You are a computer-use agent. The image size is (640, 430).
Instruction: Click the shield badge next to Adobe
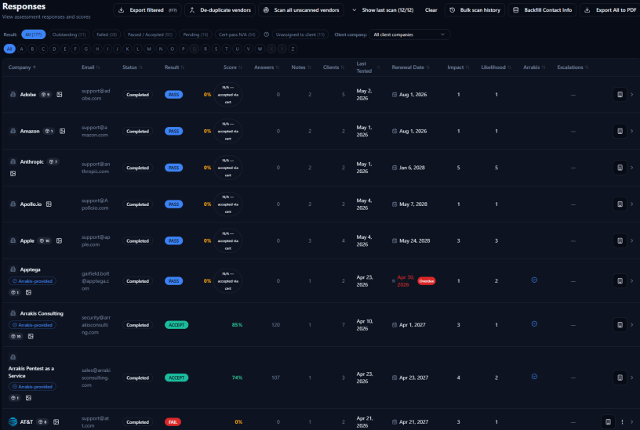pos(45,95)
